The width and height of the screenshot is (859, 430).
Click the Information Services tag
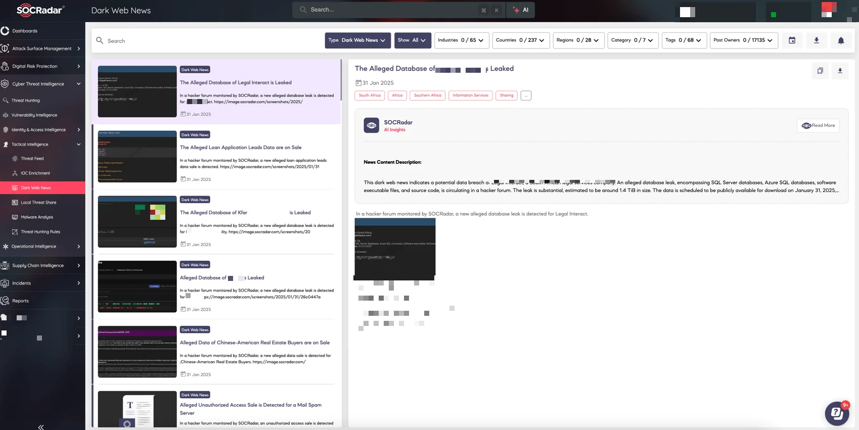pos(470,95)
